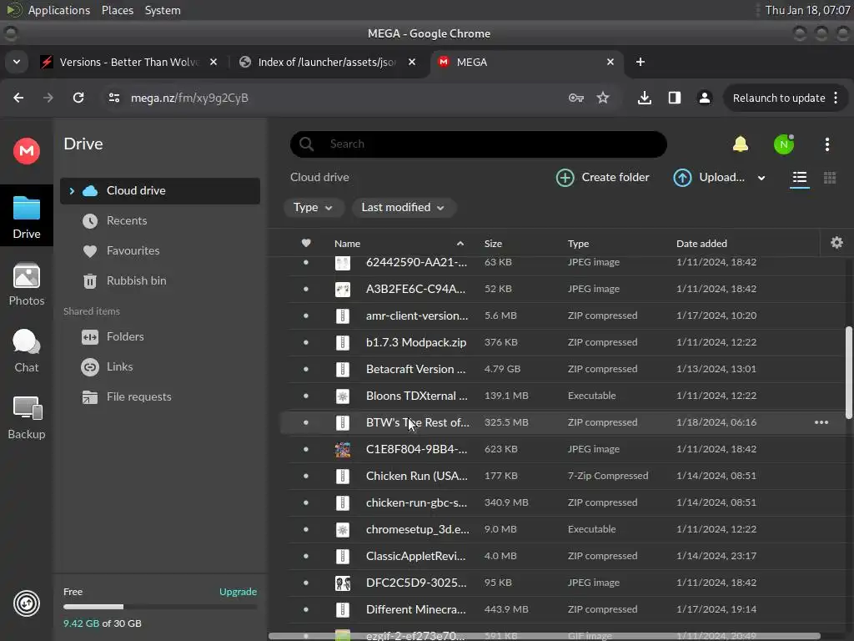Image resolution: width=854 pixels, height=641 pixels.
Task: Sort by Name column arrow
Action: tap(460, 244)
